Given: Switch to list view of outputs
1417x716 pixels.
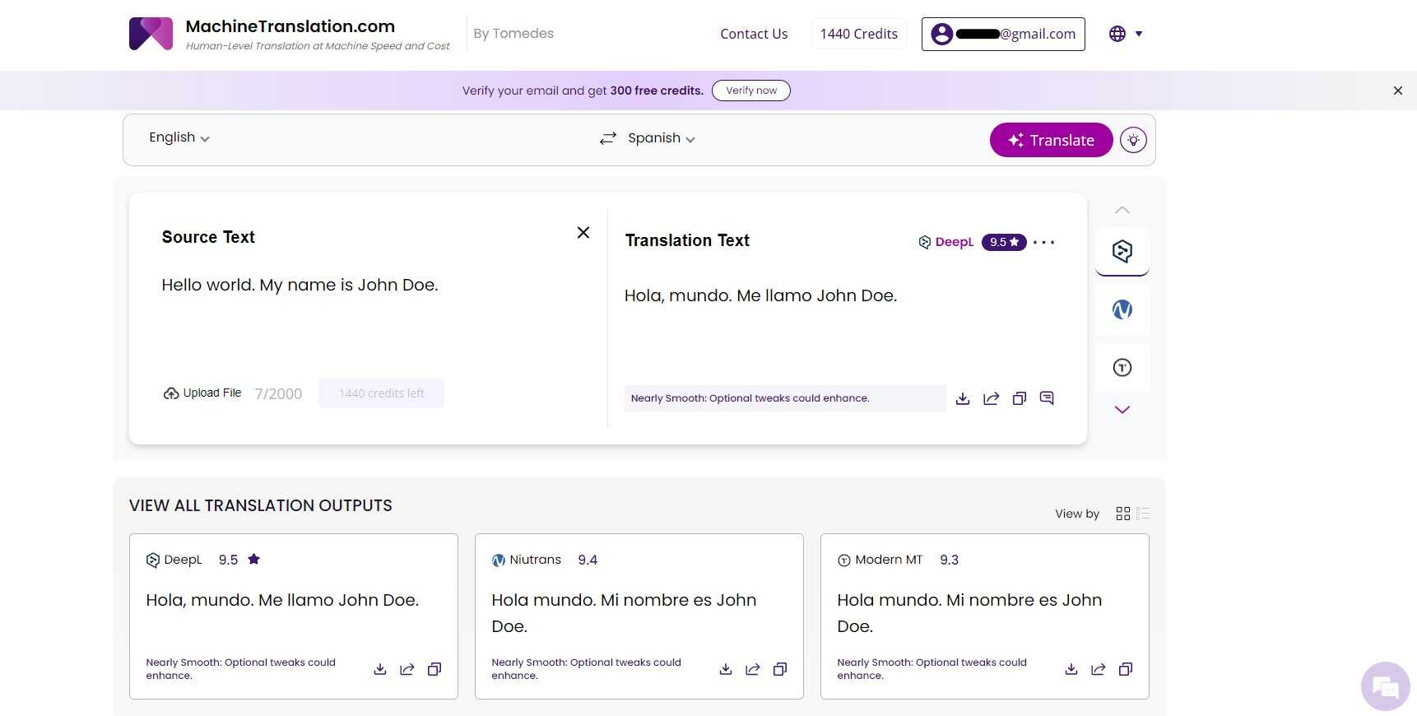Looking at the screenshot, I should coord(1142,514).
